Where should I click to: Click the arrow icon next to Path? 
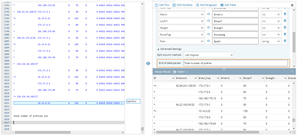(x=208, y=41)
